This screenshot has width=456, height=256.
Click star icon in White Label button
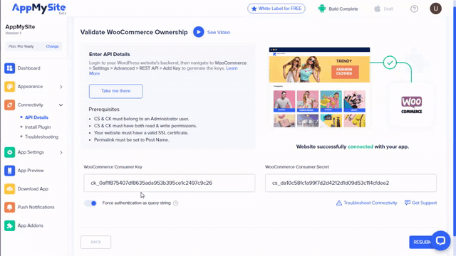coord(254,9)
